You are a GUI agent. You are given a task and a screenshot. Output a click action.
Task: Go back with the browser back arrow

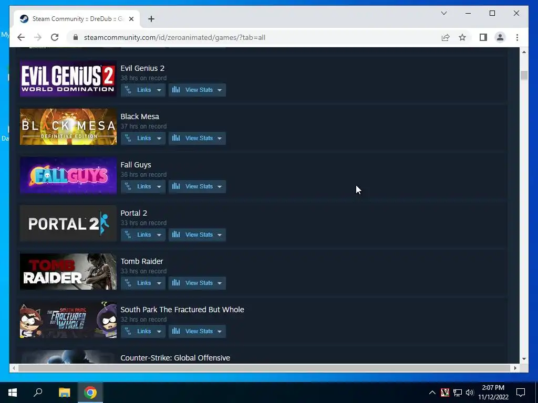tap(21, 37)
